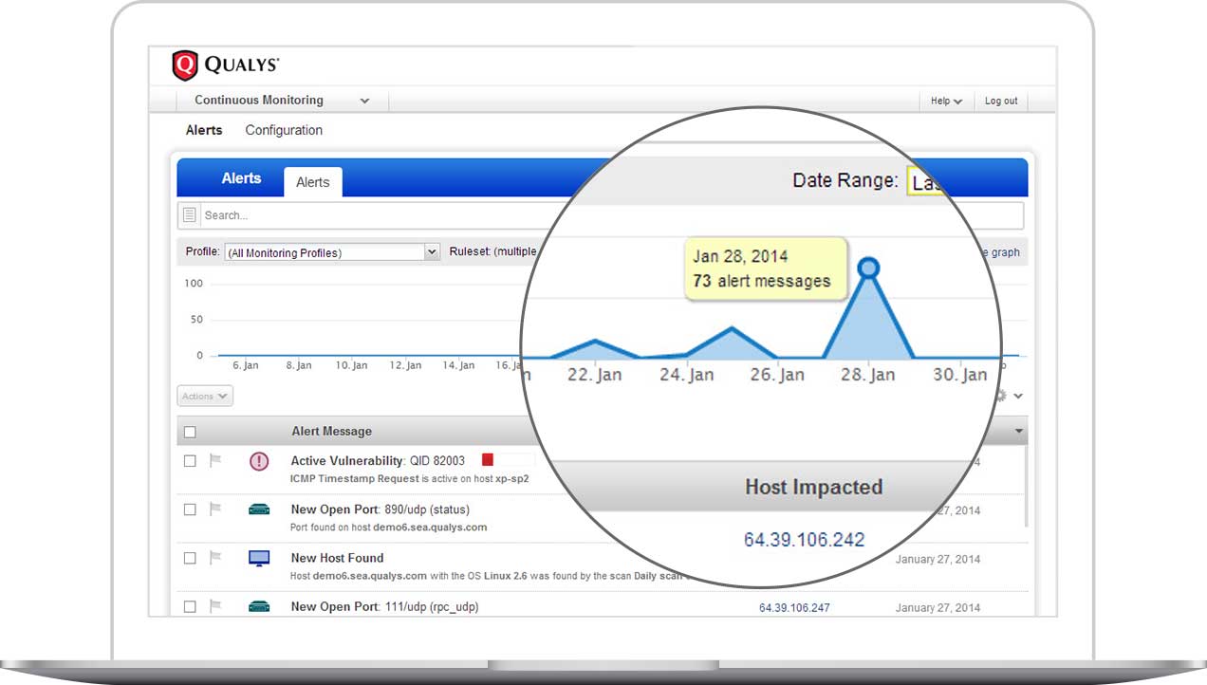
Task: Open the Actions dropdown
Action: click(x=204, y=396)
